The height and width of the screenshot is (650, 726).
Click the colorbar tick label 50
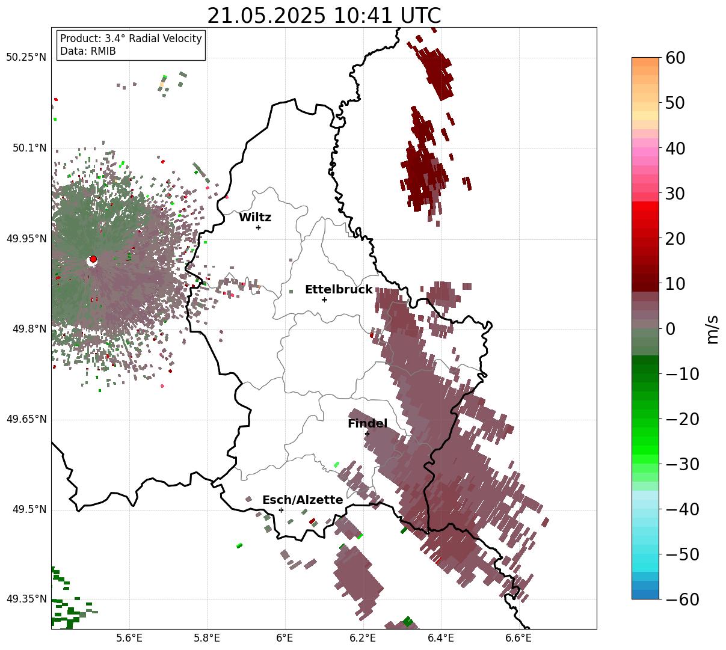tap(675, 103)
